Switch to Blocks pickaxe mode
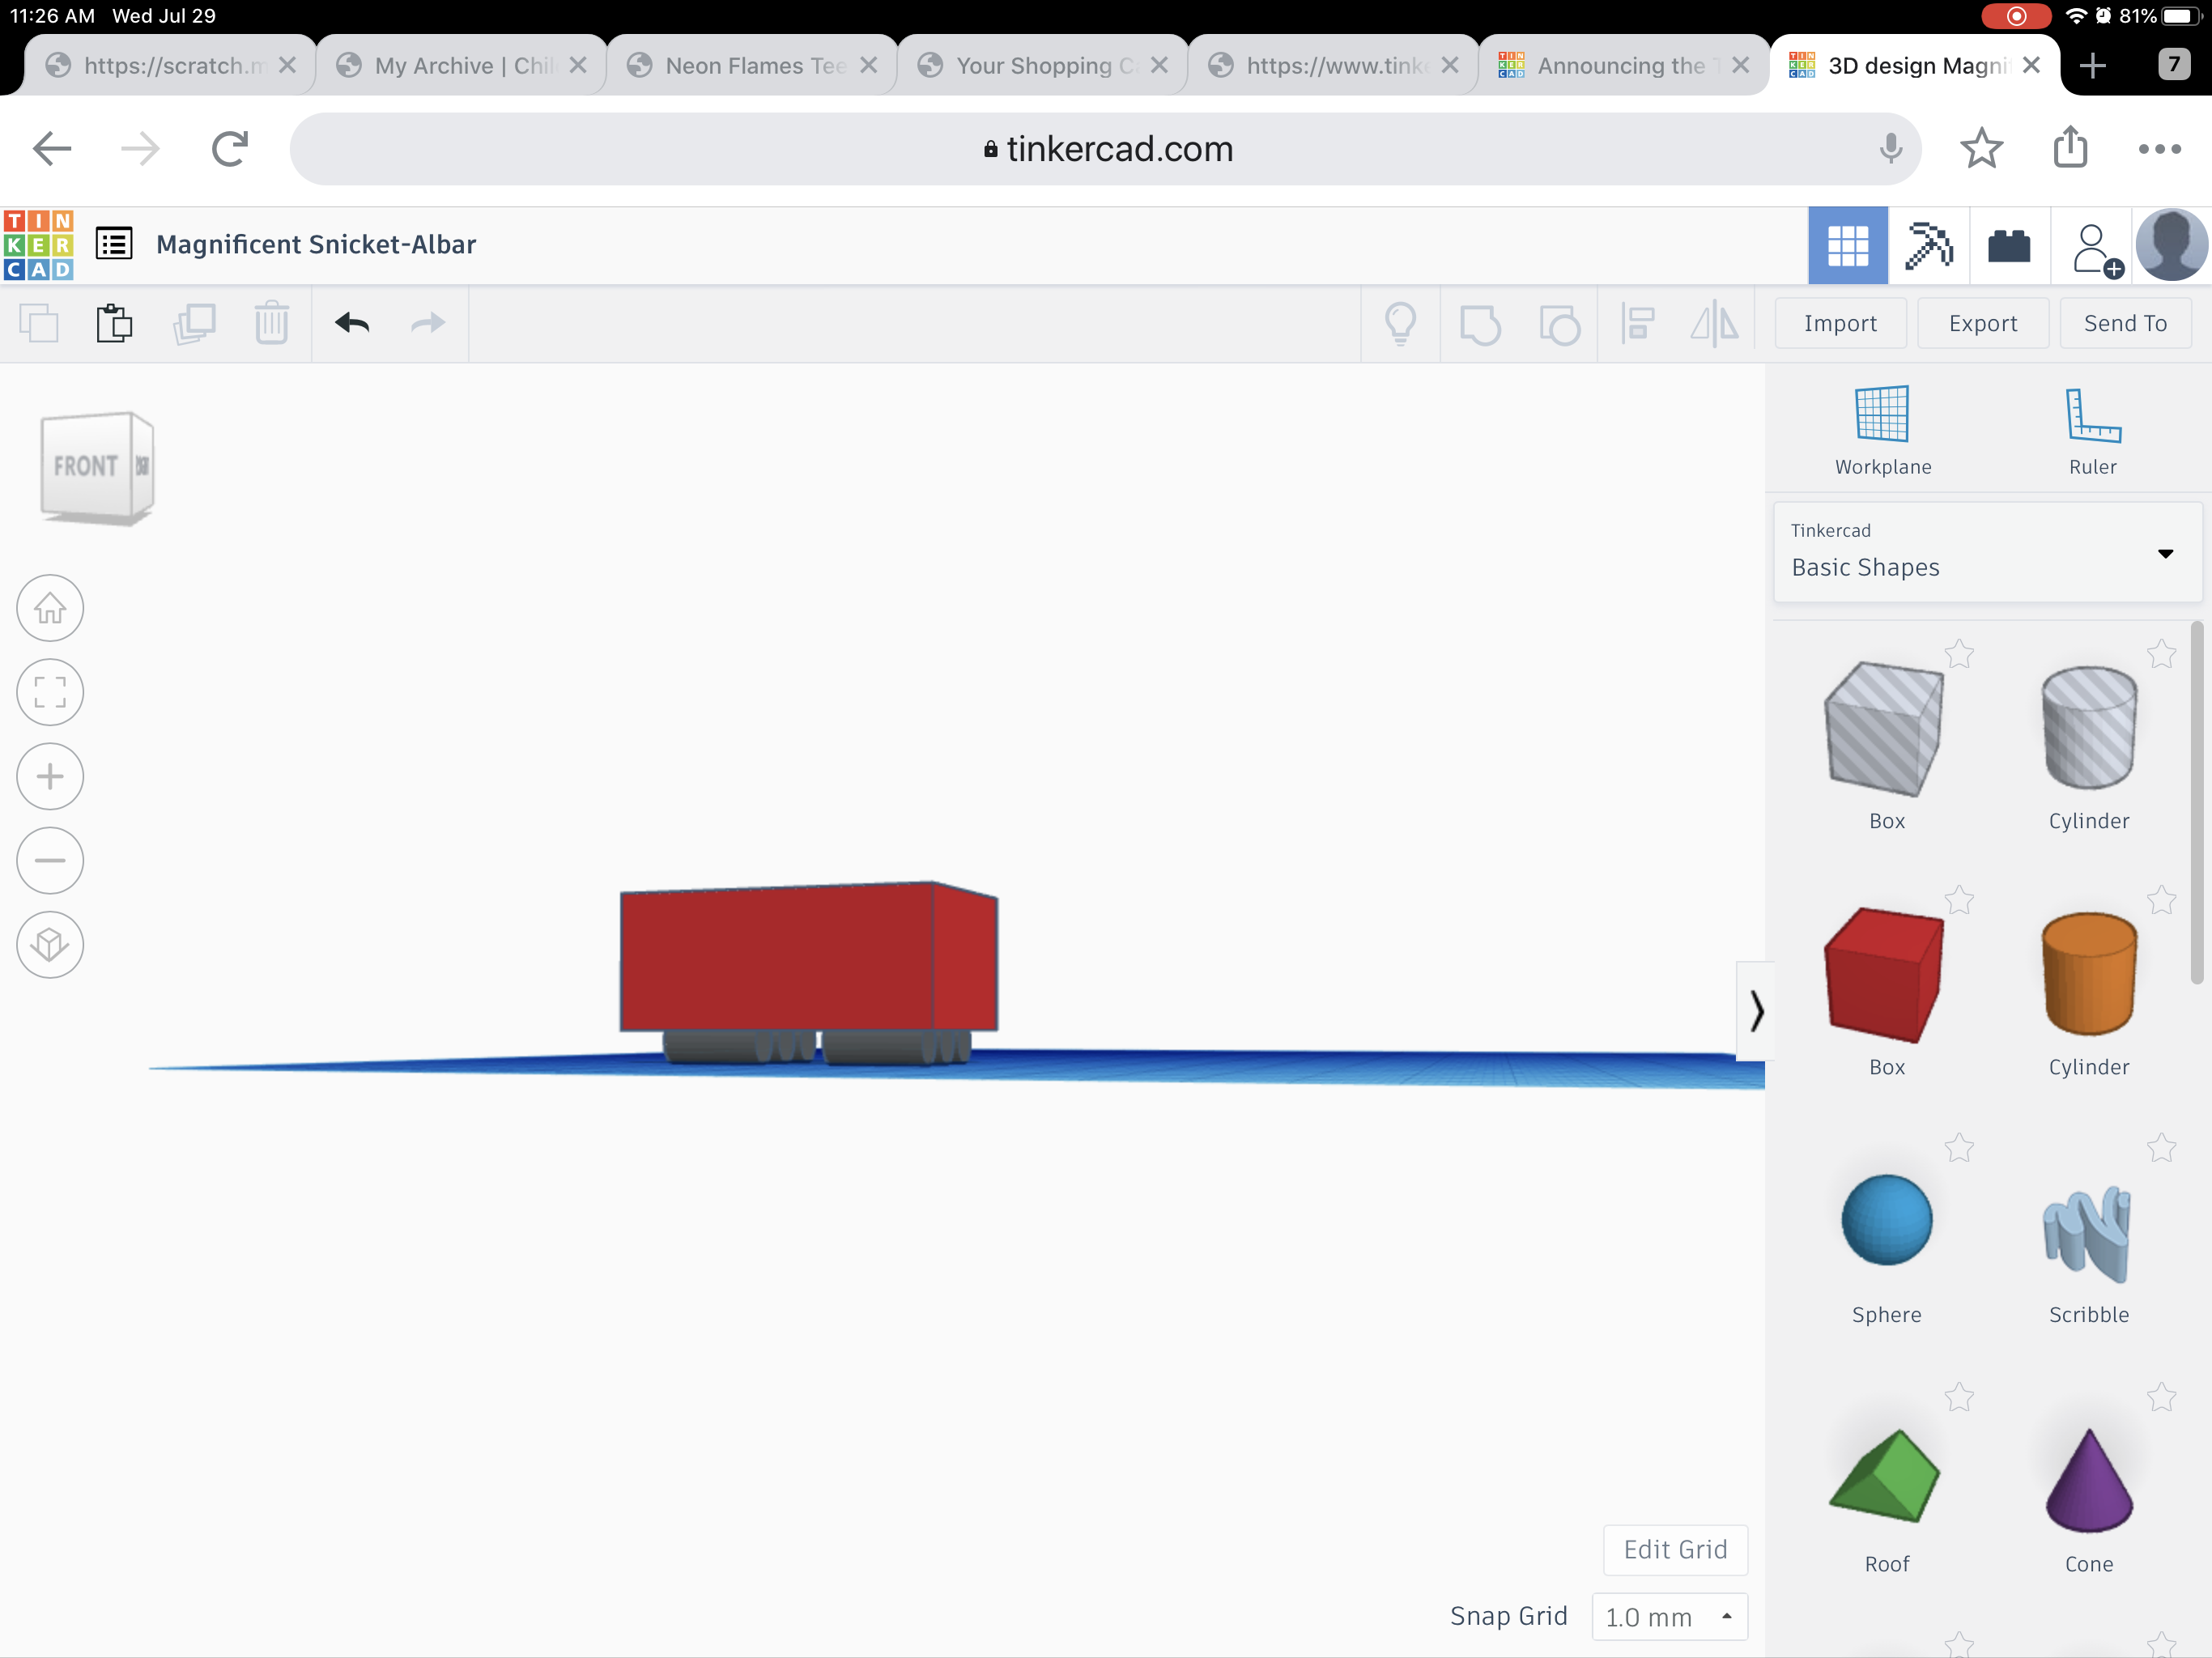2212x1658 pixels. point(1929,246)
